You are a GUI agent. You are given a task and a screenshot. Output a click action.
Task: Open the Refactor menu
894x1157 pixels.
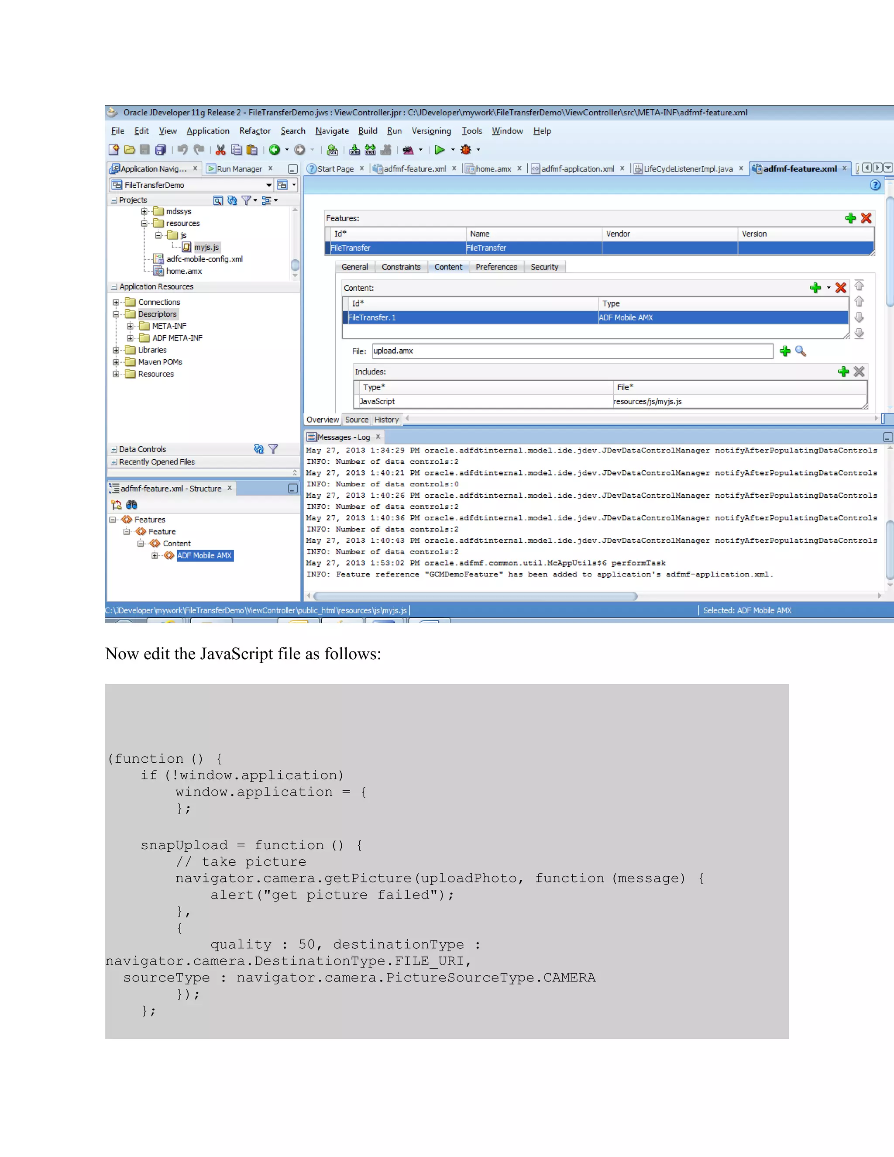(255, 131)
